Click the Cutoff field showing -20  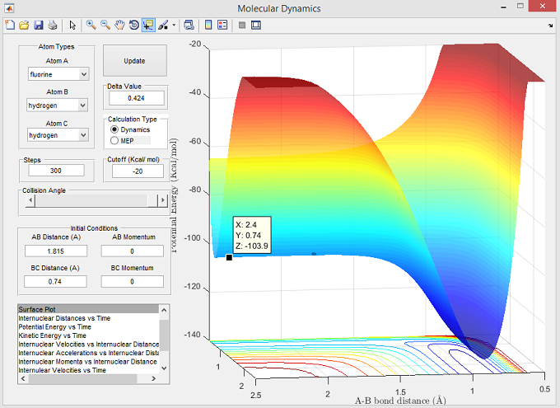138,171
